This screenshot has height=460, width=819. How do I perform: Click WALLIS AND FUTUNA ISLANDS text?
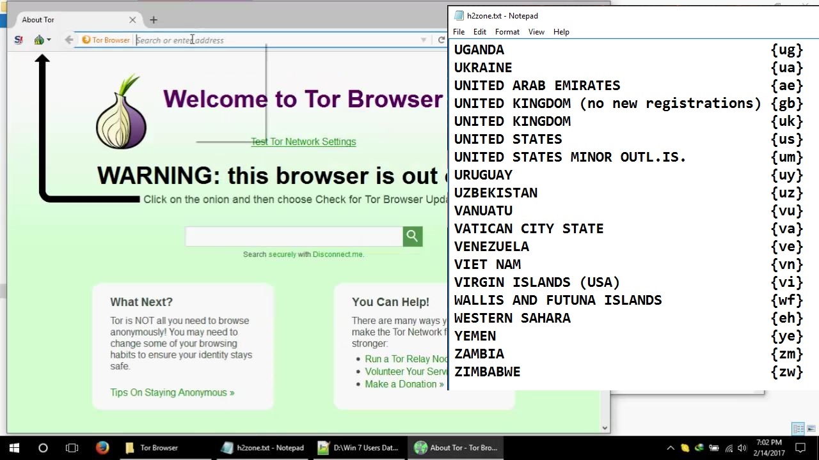[558, 300]
